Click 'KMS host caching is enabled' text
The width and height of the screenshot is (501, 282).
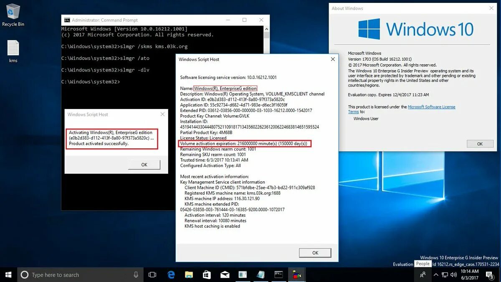pyautogui.click(x=212, y=226)
